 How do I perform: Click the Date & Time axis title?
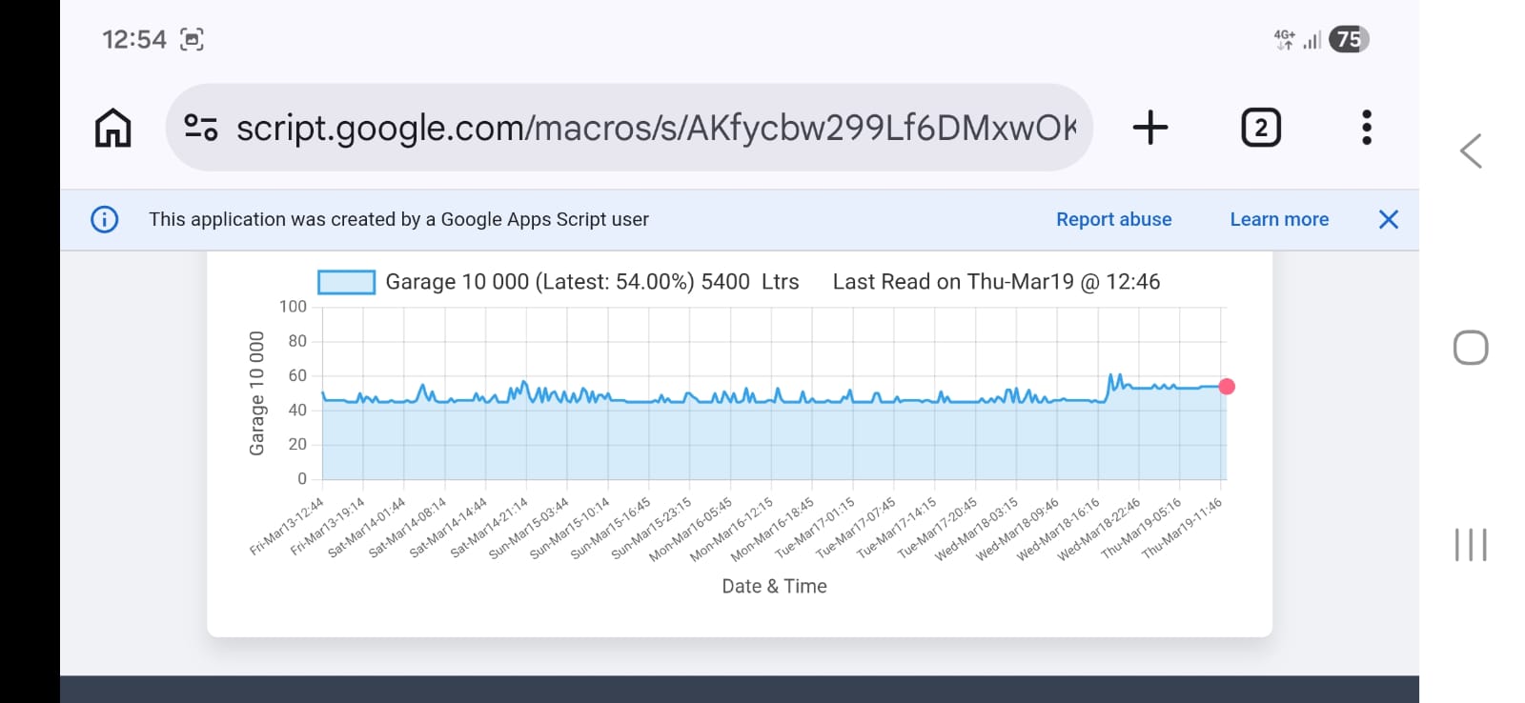tap(774, 587)
